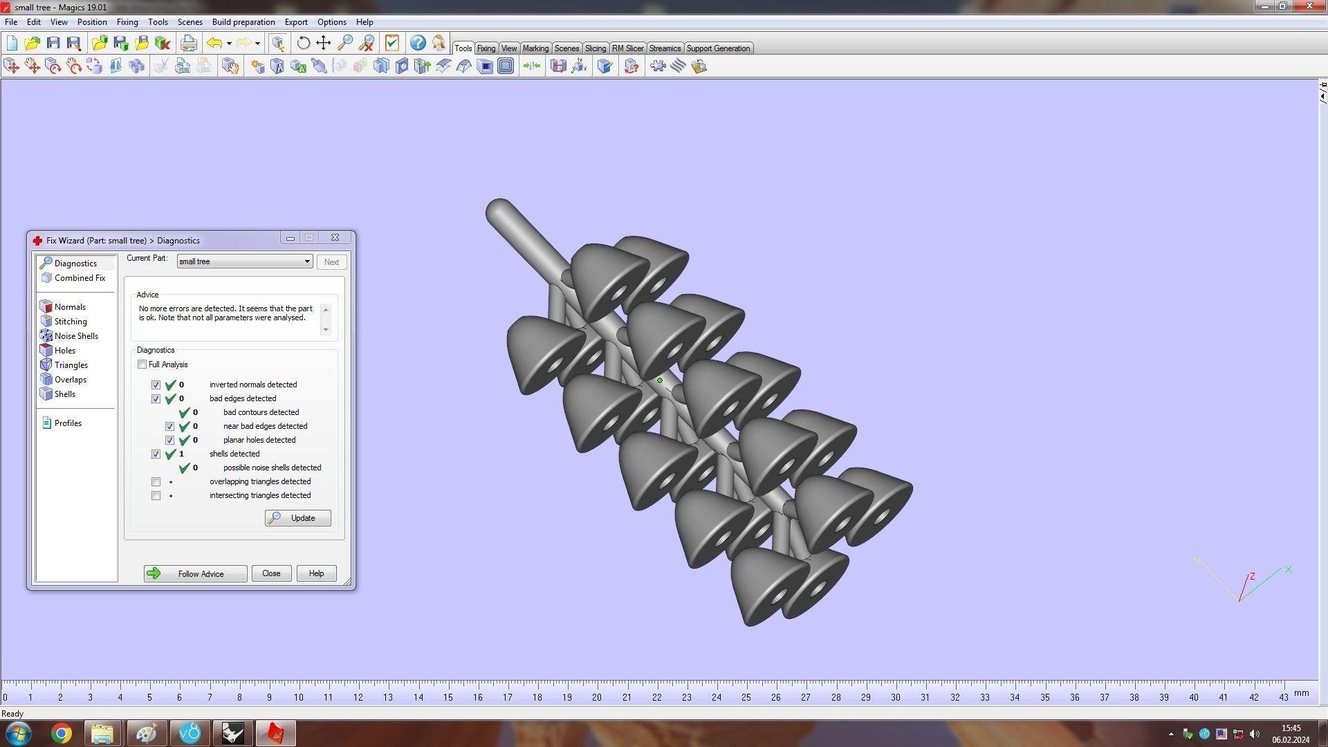Expand the Redo history dropdown arrow
Screen dimensions: 1328x747
(x=257, y=44)
